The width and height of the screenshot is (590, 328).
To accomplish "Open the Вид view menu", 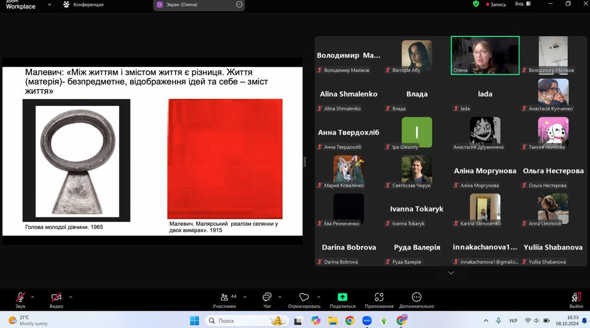I will tap(523, 4).
